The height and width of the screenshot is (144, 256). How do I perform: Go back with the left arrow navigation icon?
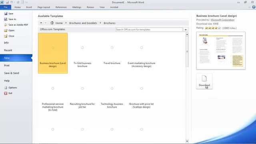[x=41, y=23]
